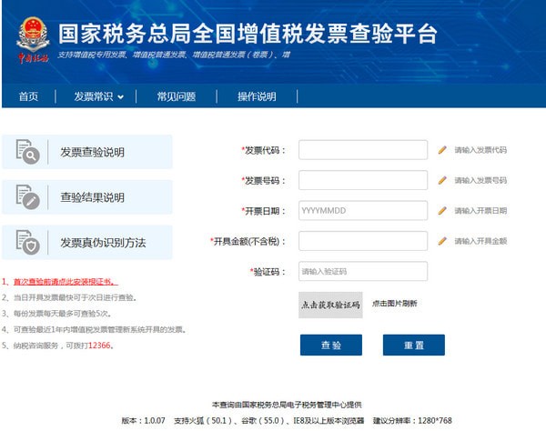Focus the 开具金额(不含税) input field
This screenshot has height=431, width=546.
pos(363,241)
